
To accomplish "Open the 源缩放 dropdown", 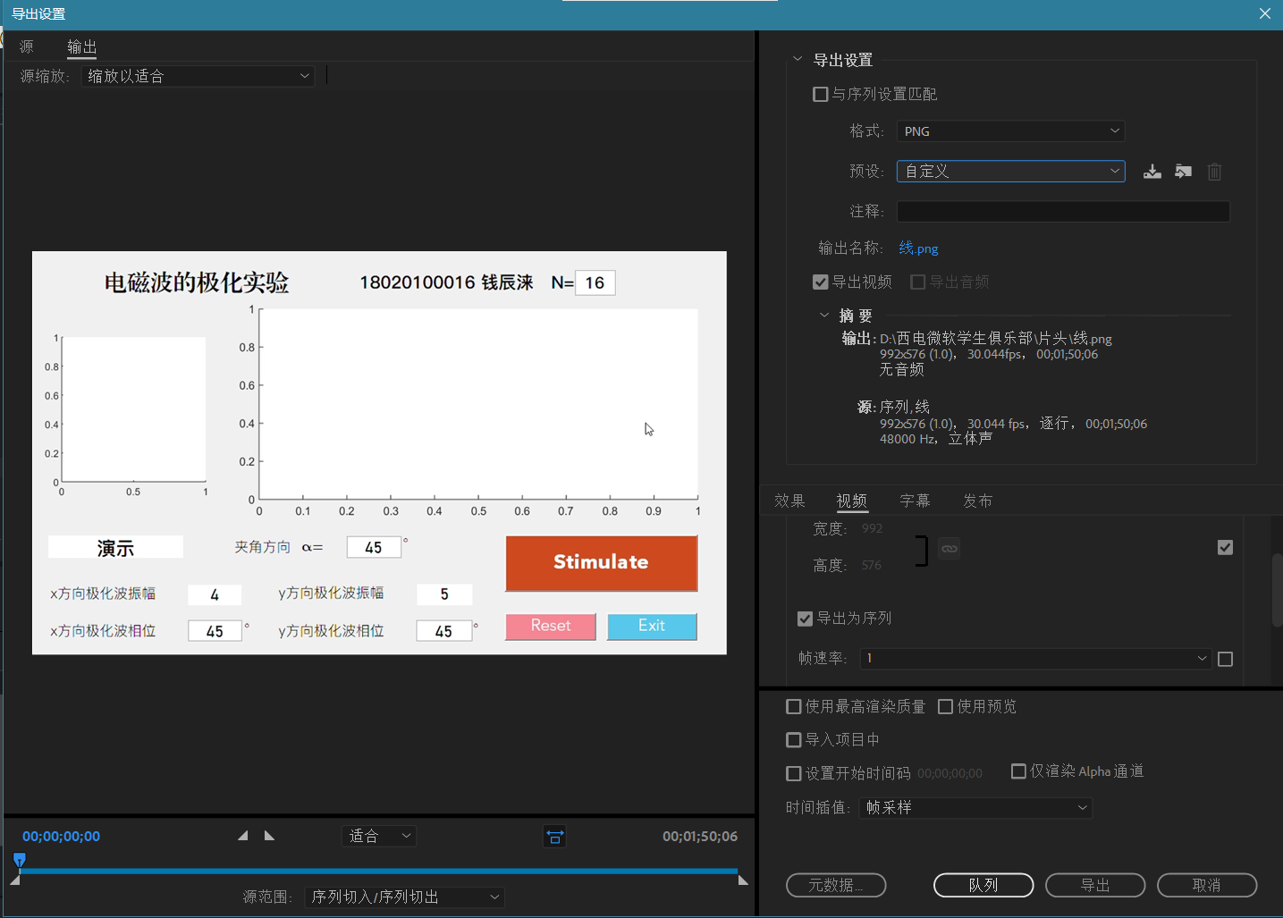I will click(x=198, y=76).
